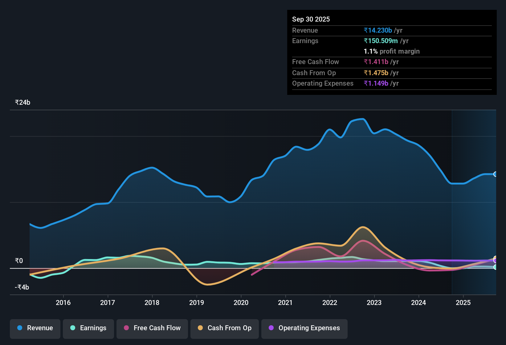The image size is (506, 345).
Task: Toggle Free Cash Flow series display
Action: point(152,328)
